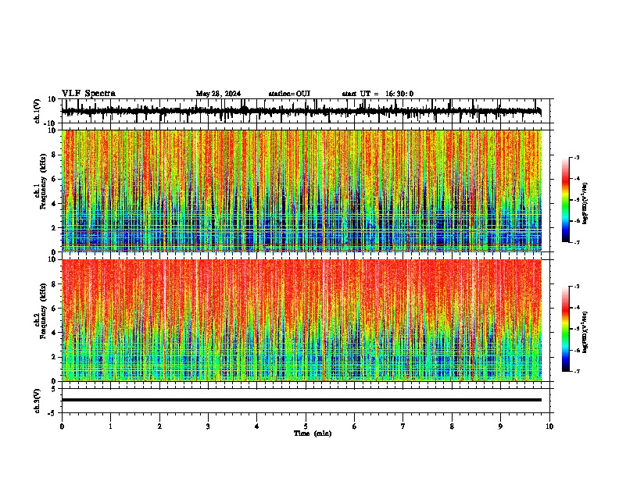Click the "-5" label on ch.3(V) axis
The image size is (619, 478).
point(52,413)
